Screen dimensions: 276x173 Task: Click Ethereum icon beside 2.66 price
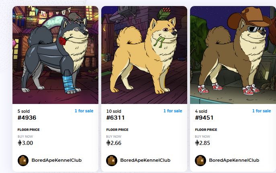[x=108, y=143]
